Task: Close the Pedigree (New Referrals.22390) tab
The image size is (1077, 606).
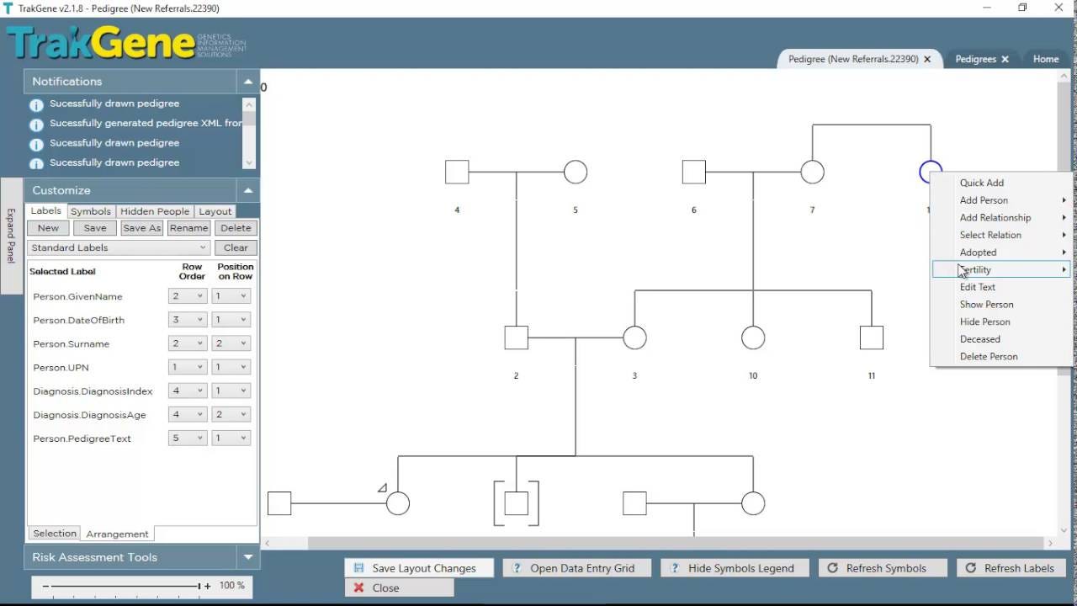Action: [x=927, y=59]
